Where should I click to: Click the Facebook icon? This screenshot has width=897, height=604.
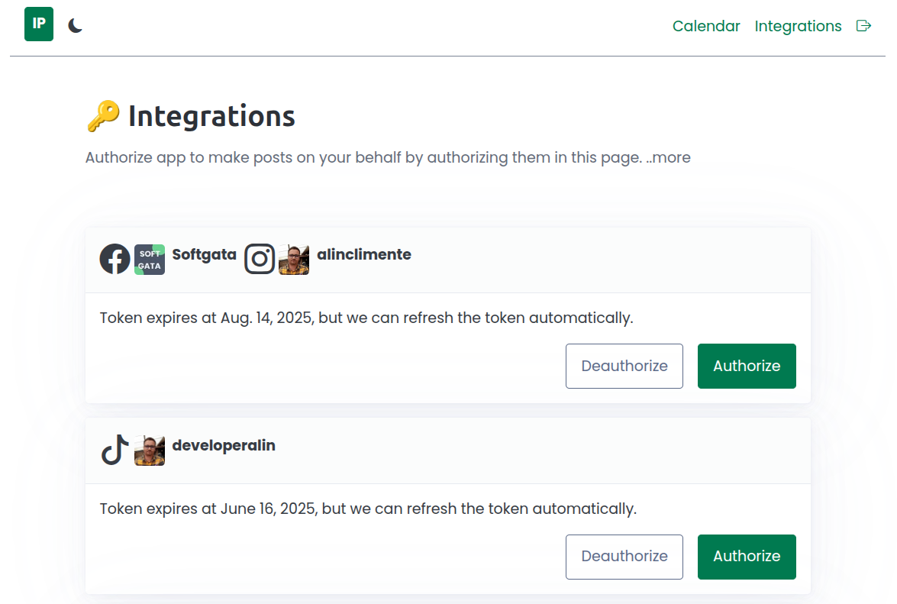tap(115, 259)
